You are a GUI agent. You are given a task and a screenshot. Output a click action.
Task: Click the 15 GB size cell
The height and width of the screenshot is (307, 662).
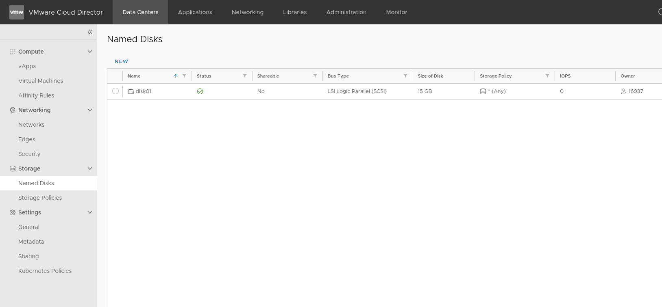pyautogui.click(x=425, y=91)
